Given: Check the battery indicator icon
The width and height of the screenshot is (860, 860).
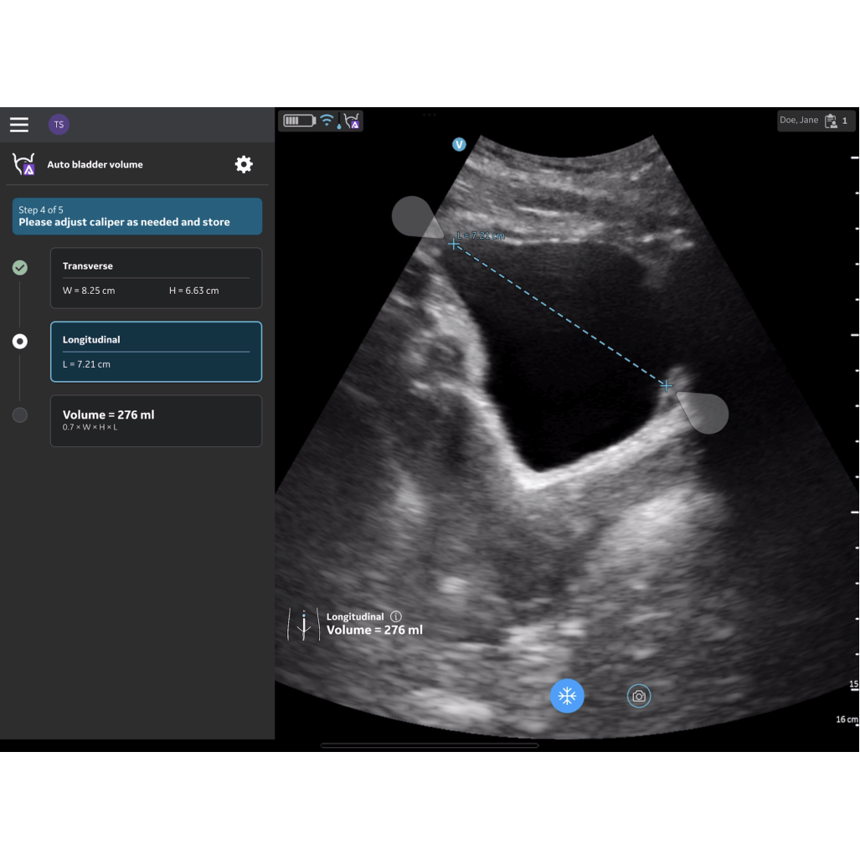Looking at the screenshot, I should coord(298,120).
